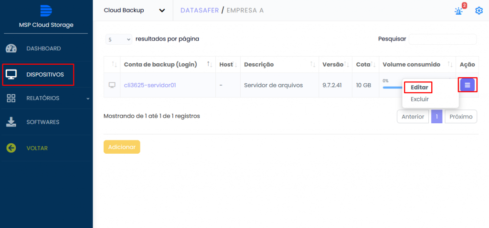
Task: Open the Dashboard gauge icon
Action: 11,49
